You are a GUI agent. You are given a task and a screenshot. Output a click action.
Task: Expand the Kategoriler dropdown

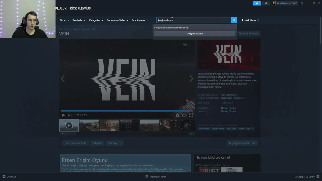pyautogui.click(x=96, y=20)
